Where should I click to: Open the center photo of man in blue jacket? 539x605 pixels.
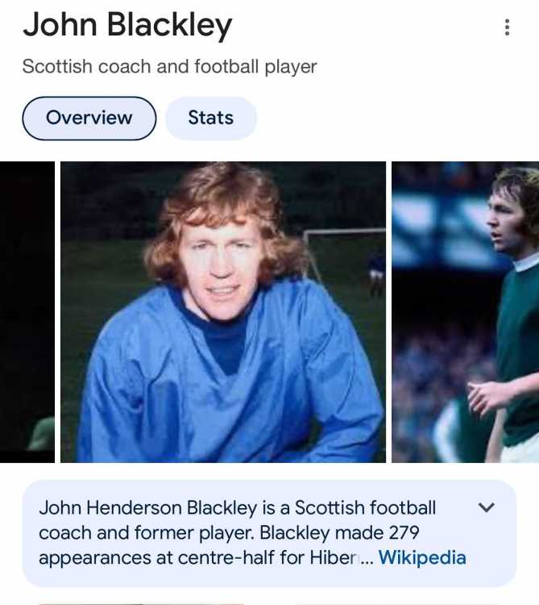tap(223, 311)
